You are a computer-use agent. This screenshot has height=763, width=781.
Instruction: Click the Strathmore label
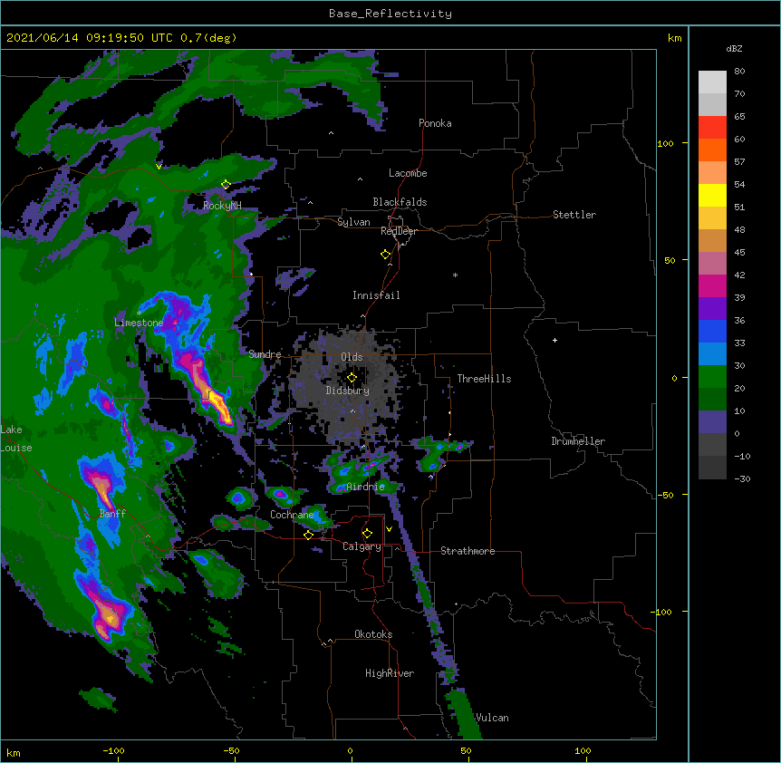coord(468,551)
